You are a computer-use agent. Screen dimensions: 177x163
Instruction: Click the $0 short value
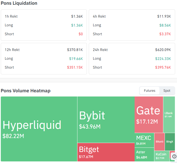(81, 34)
